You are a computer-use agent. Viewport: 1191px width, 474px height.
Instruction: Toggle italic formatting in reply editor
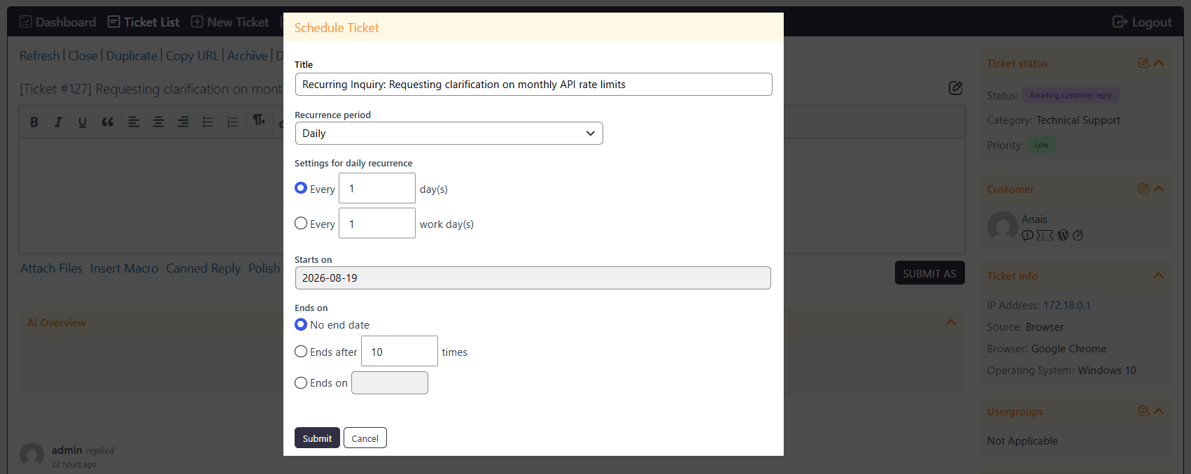pyautogui.click(x=58, y=122)
